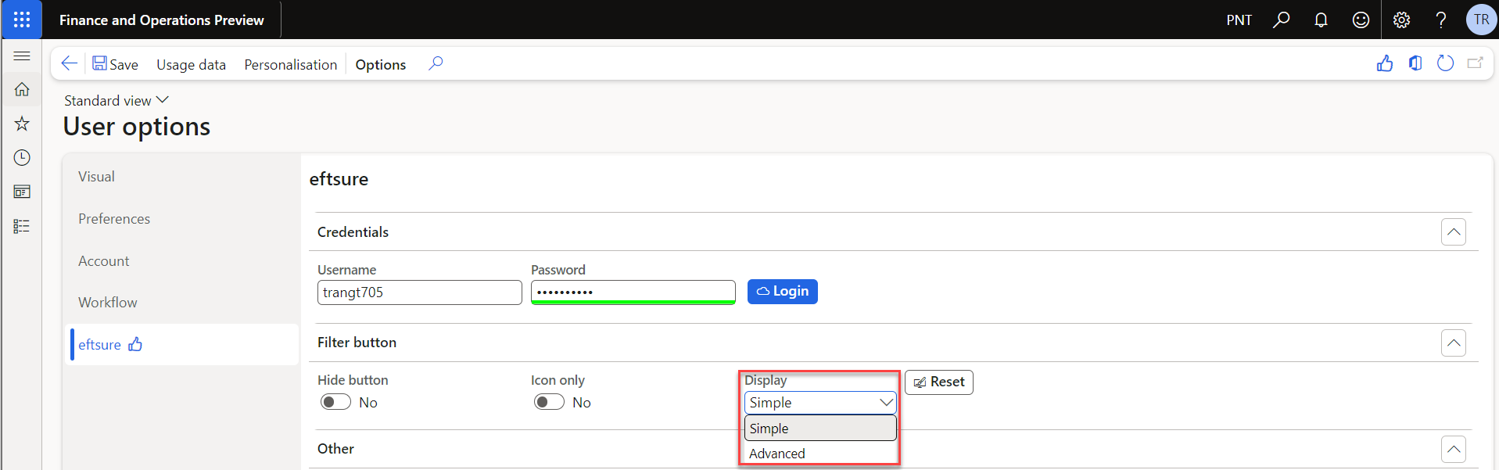Click Save in the action pane
Viewport: 1499px width, 470px height.
[115, 64]
